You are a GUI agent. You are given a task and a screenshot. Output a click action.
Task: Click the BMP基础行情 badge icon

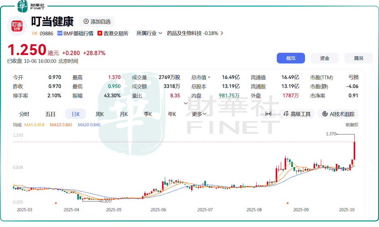coord(60,33)
